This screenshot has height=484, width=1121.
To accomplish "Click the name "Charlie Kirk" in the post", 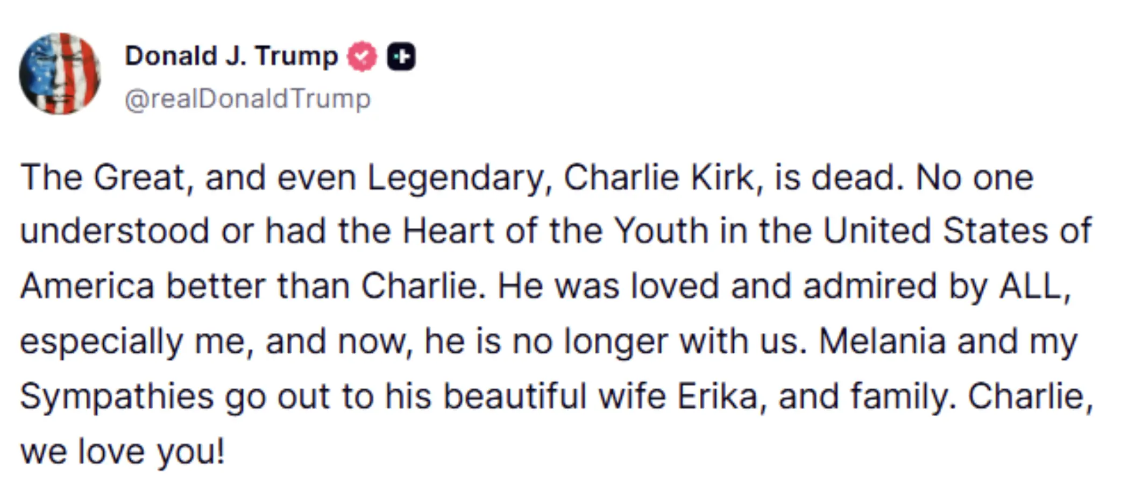I will pos(659,177).
